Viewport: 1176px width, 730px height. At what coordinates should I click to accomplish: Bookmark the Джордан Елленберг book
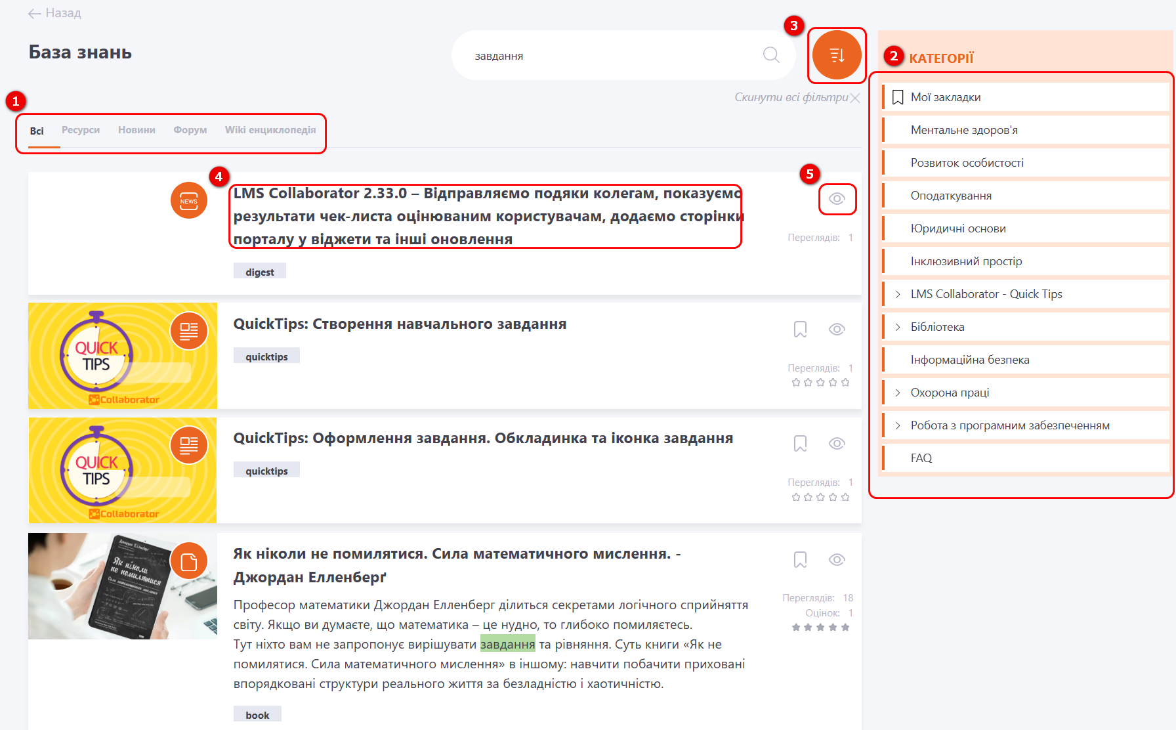[800, 559]
